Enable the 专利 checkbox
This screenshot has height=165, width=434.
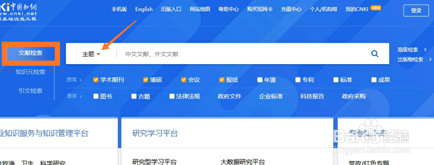click(298, 80)
